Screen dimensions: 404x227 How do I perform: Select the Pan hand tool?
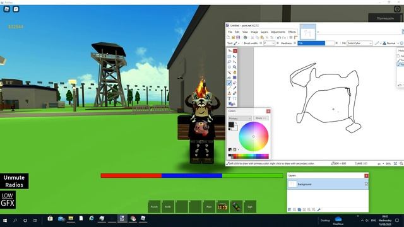tap(234, 73)
